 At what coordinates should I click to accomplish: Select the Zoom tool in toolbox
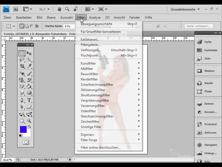29,121
